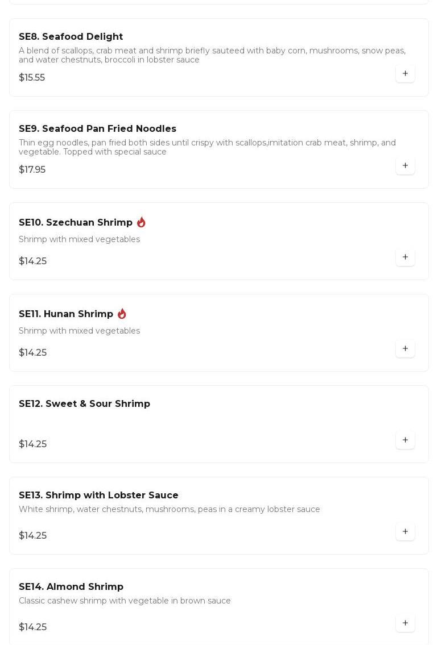Click the Almond Shrimp description about cashew shrimp
The image size is (438, 645).
tap(125, 601)
